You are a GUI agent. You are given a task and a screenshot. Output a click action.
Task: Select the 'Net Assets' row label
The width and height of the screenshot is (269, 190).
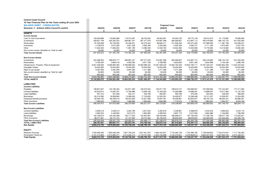(29, 125)
